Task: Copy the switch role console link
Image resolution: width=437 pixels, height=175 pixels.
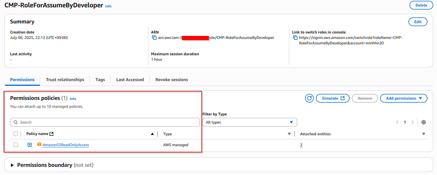Action: coord(295,38)
